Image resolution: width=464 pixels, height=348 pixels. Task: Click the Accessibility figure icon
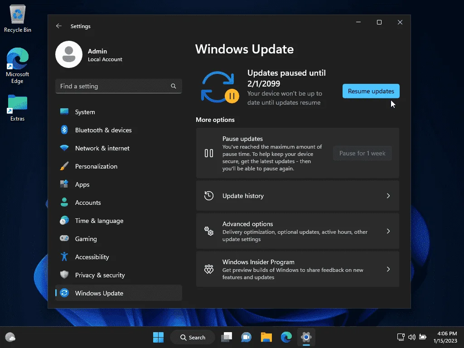(64, 256)
